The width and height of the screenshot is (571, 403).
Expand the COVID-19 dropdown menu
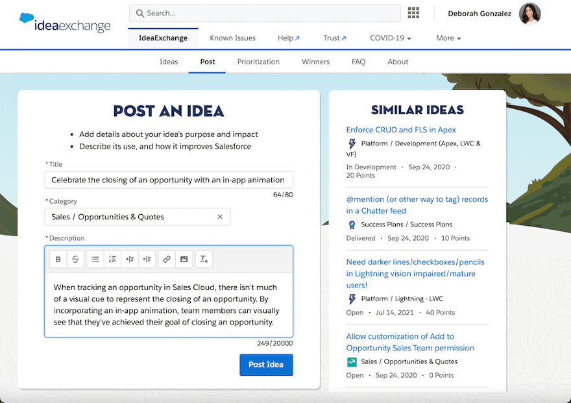[x=391, y=38]
